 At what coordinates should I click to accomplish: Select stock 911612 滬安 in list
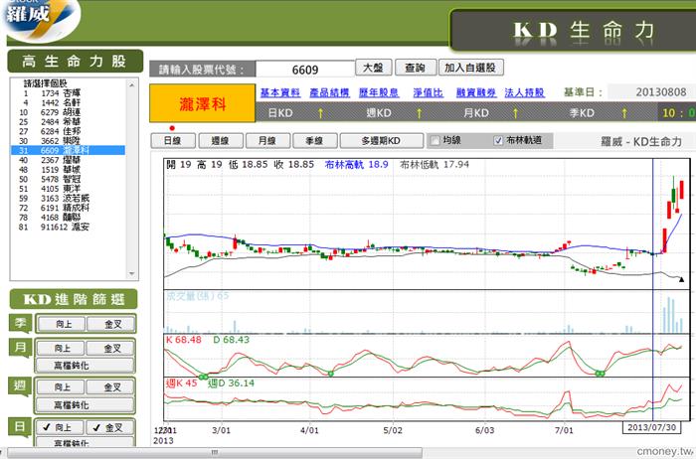tap(68, 227)
